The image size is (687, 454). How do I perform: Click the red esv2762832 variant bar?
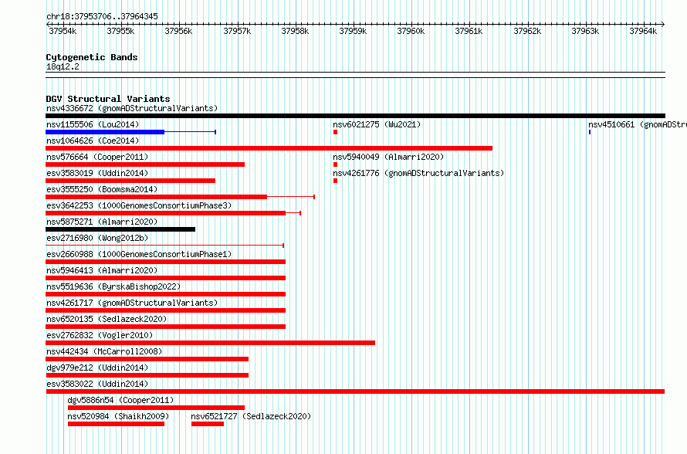point(210,343)
